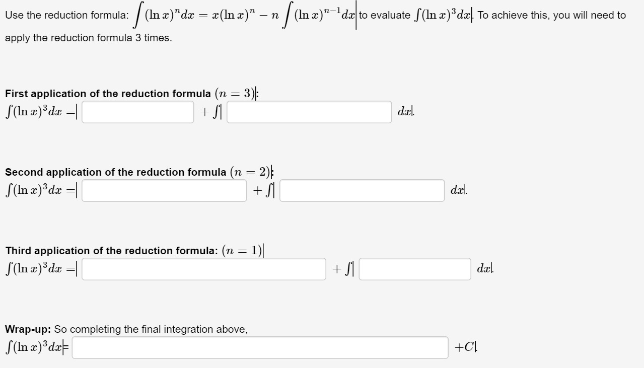
Task: Click the first answer box for n=2 application
Action: click(163, 190)
